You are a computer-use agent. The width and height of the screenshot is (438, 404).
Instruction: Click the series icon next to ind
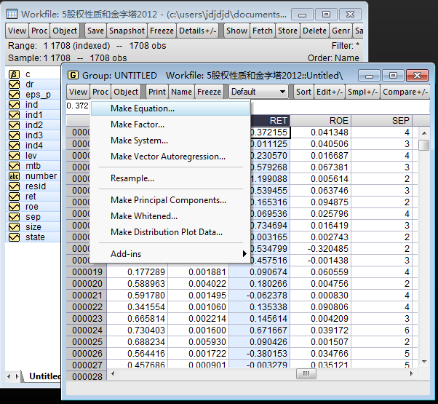coord(14,105)
